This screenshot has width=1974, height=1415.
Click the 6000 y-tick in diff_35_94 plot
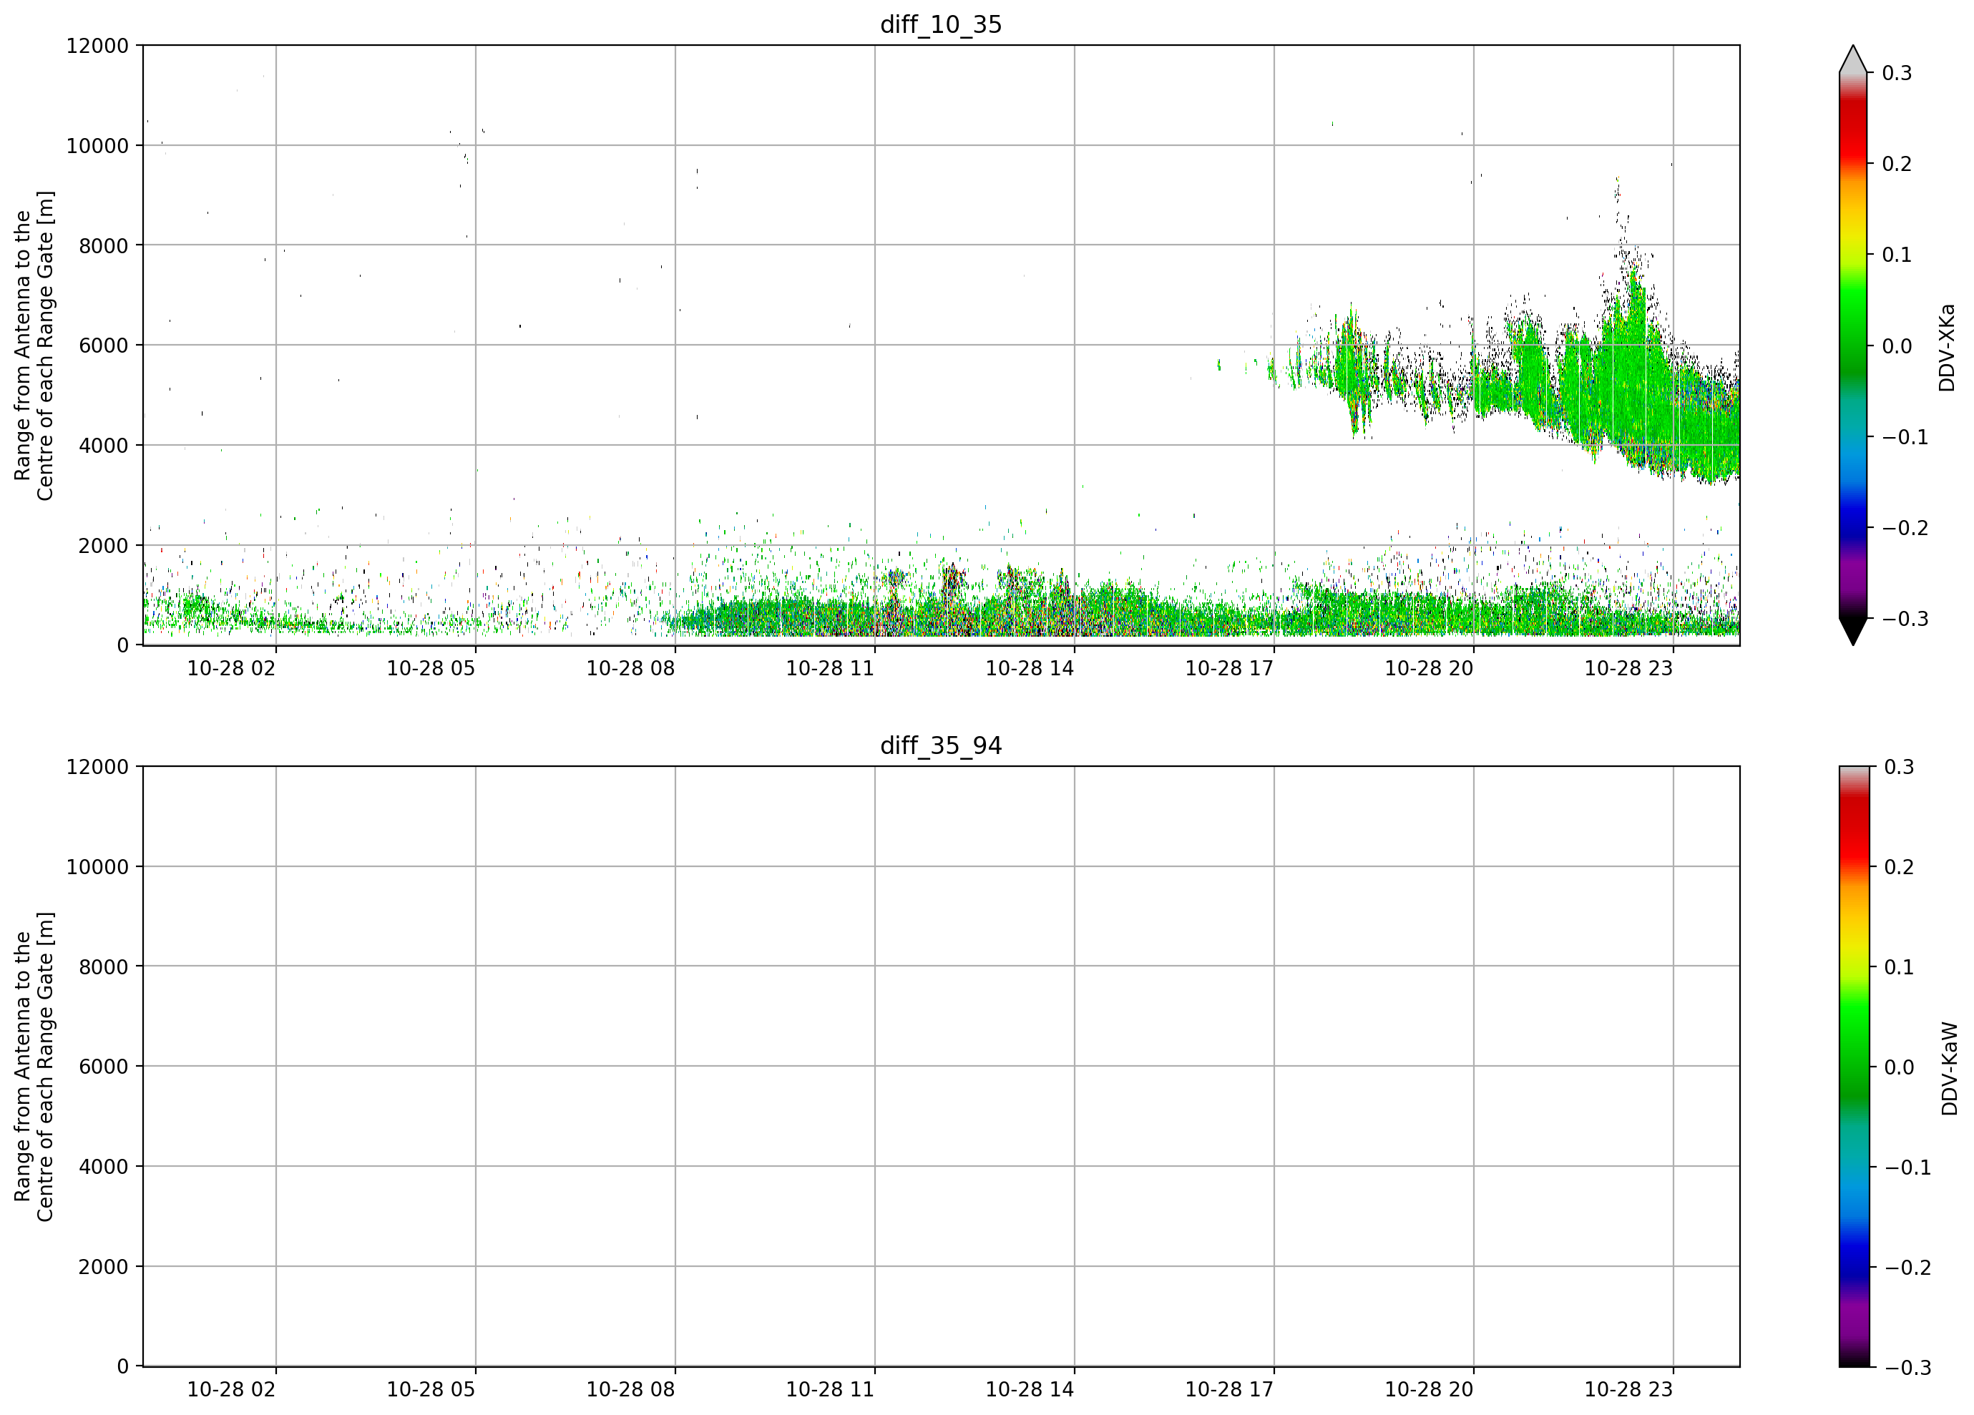click(104, 1067)
